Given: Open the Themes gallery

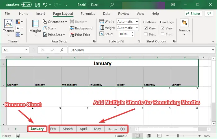Looking at the screenshot, I should 9,27.
